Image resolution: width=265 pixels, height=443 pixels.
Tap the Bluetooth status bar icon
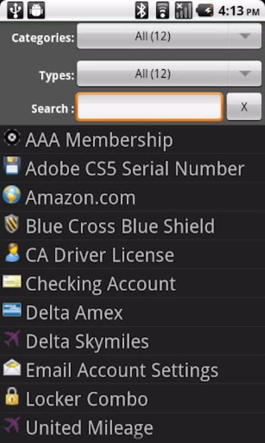point(142,11)
